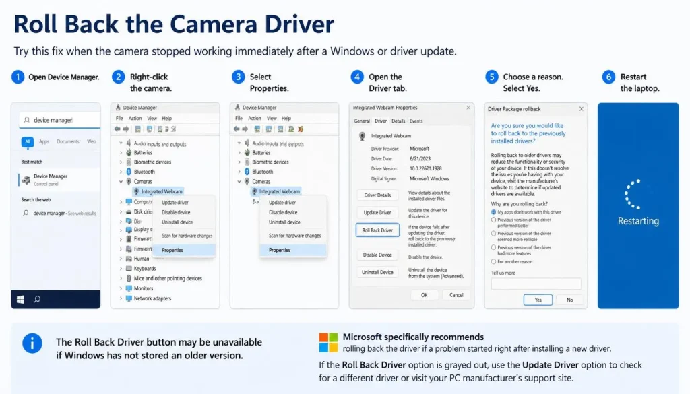Click Forward arrow in the Select Properties panel

coord(245,129)
